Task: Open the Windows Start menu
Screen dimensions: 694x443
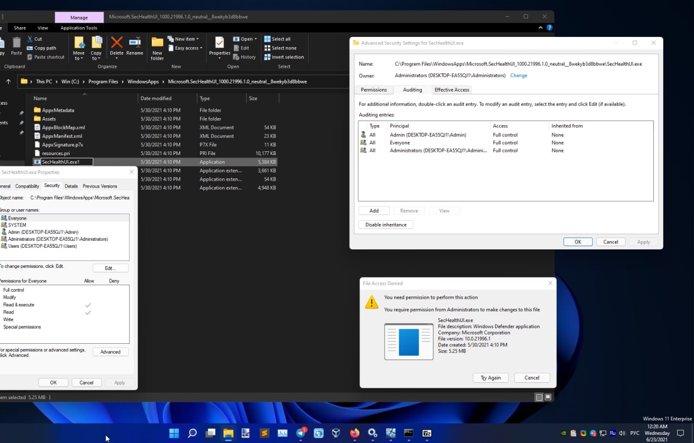Action: (x=174, y=433)
